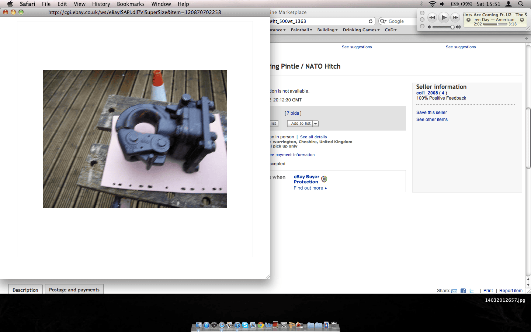Open the Window menu
Viewport: 531px width, 332px height.
pos(161,4)
